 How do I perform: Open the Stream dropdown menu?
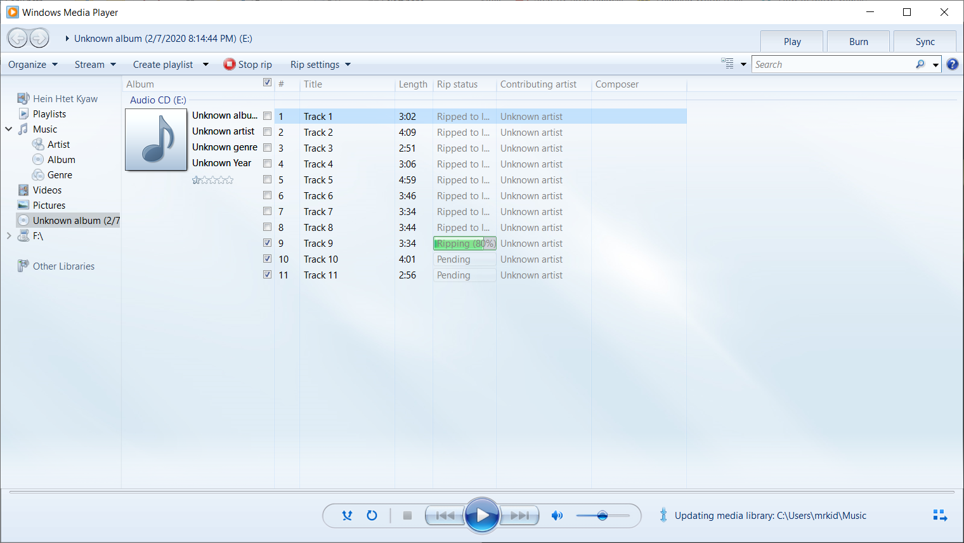pos(95,65)
